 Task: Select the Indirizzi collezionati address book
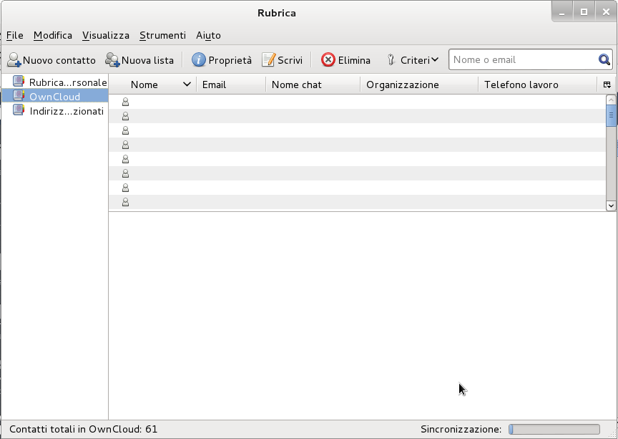tap(66, 111)
